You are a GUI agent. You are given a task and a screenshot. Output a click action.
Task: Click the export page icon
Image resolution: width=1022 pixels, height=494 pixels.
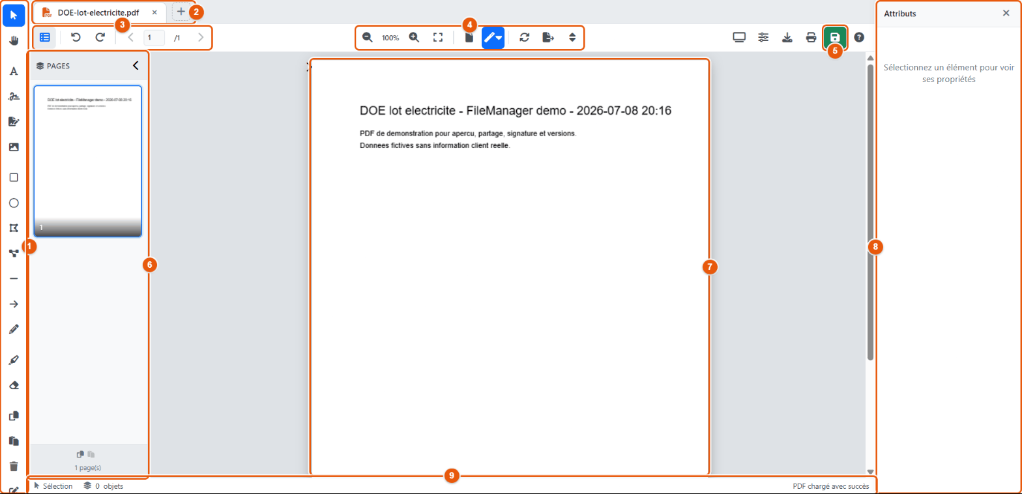pyautogui.click(x=548, y=38)
